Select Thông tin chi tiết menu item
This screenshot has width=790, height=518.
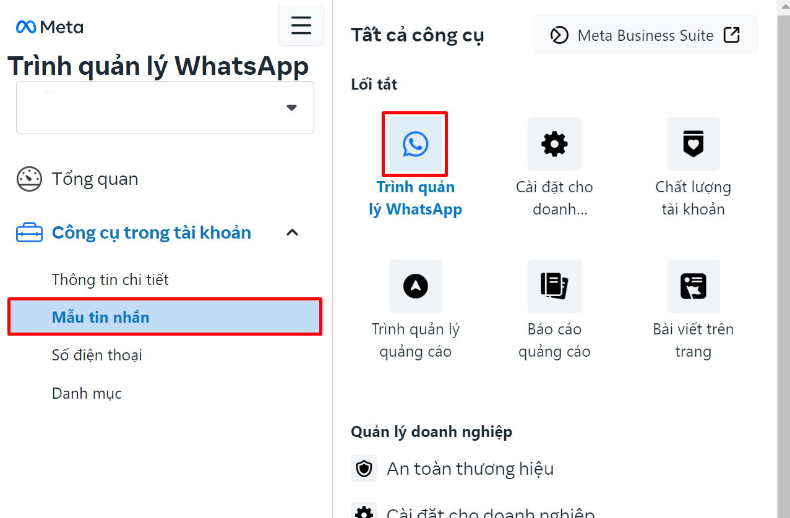tap(110, 279)
